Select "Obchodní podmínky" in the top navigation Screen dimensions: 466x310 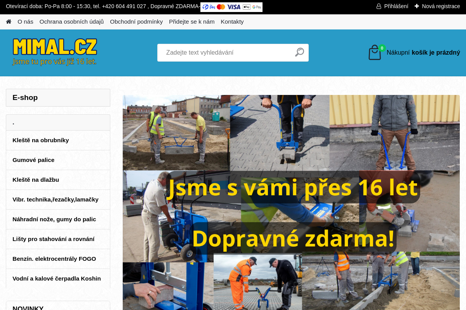pos(136,22)
